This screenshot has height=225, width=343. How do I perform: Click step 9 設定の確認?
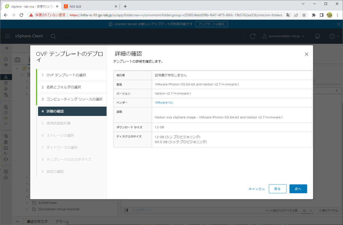pyautogui.click(x=72, y=171)
